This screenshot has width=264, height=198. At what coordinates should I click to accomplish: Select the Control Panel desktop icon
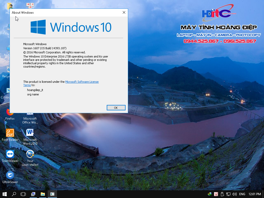click(x=5, y=93)
